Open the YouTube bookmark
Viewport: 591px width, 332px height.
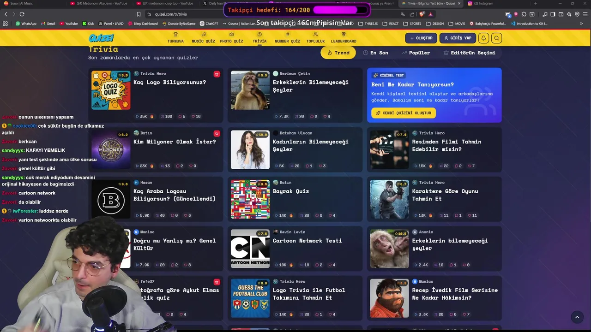pyautogui.click(x=69, y=24)
